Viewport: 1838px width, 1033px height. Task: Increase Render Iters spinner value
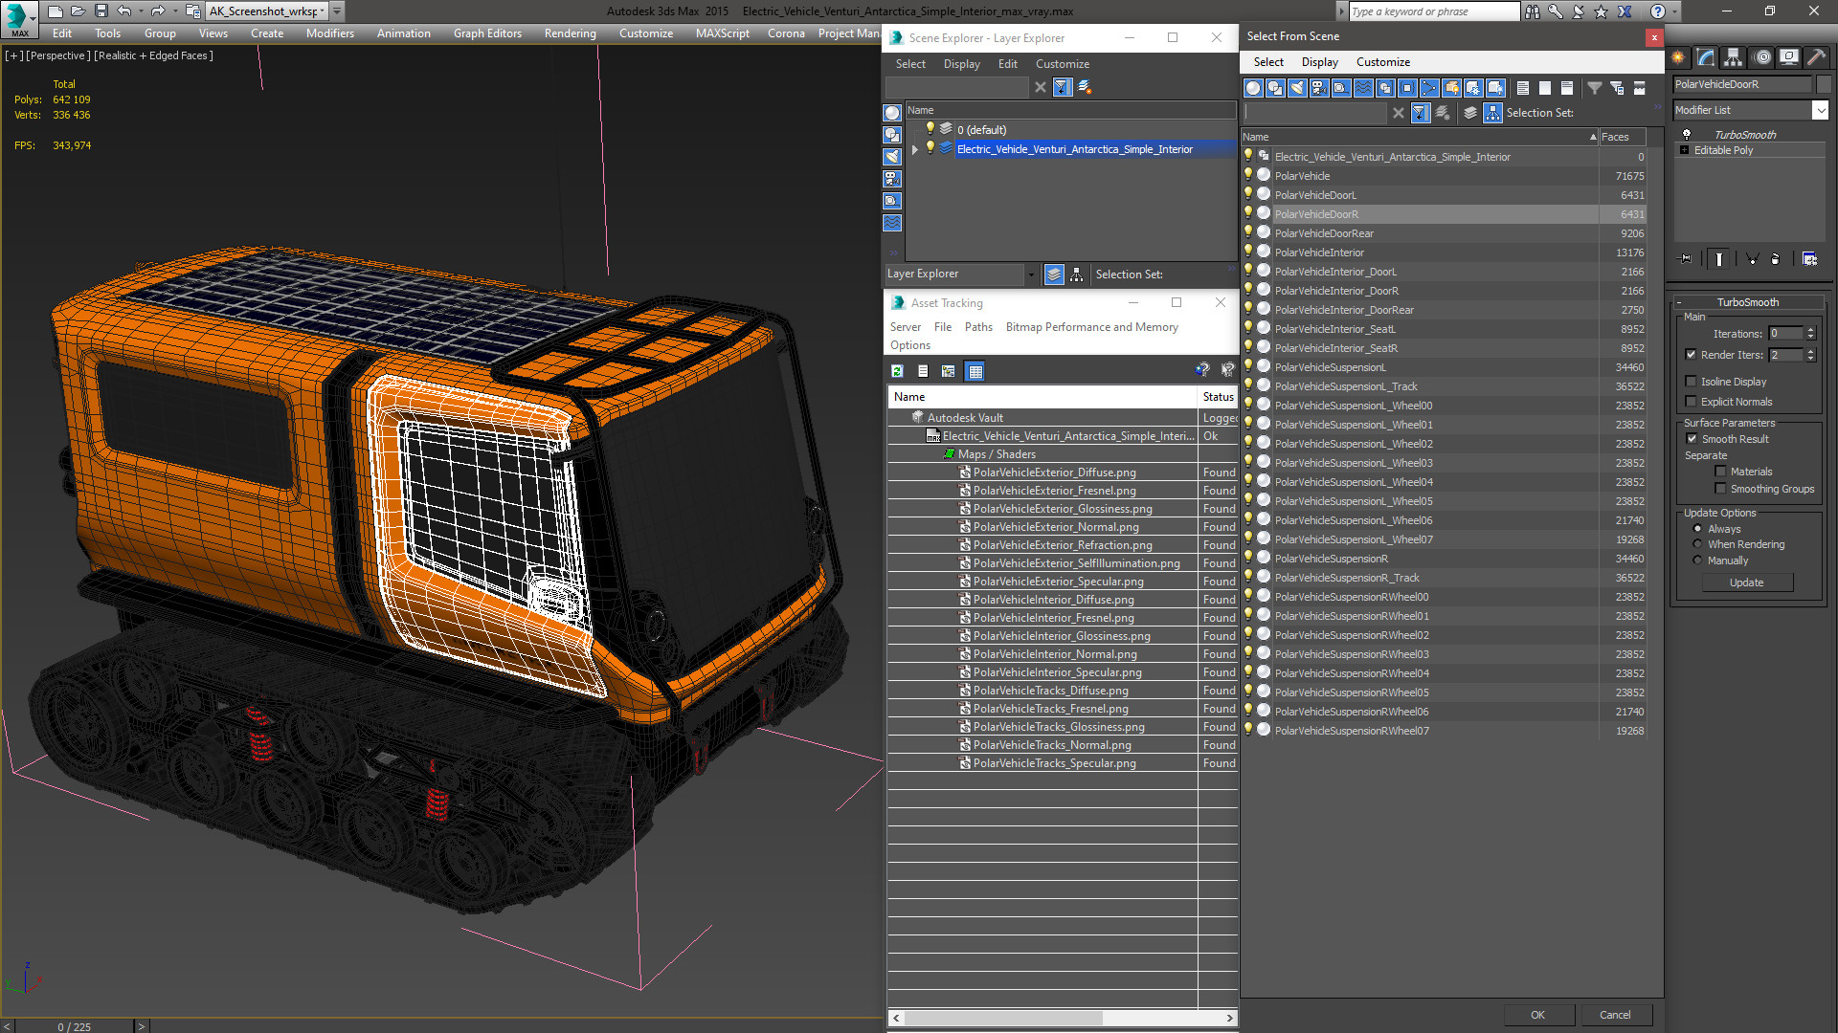(x=1810, y=351)
